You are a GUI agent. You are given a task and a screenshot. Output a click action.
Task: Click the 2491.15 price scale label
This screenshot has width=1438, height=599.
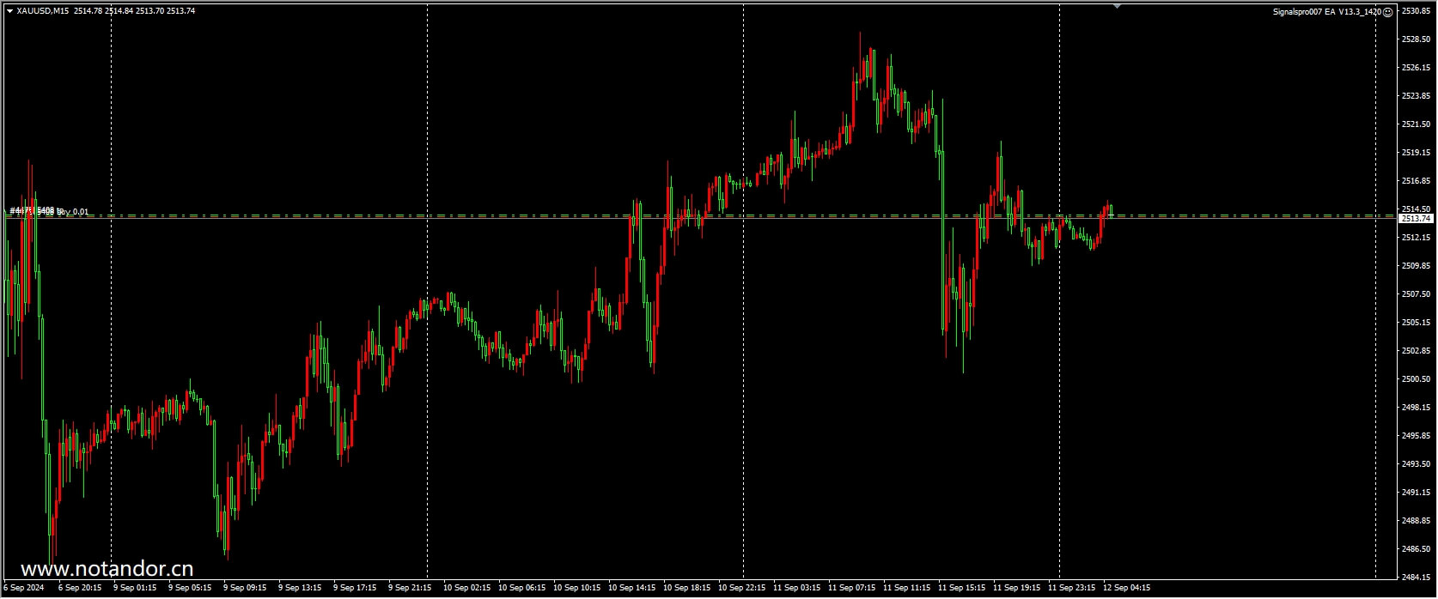point(1416,493)
